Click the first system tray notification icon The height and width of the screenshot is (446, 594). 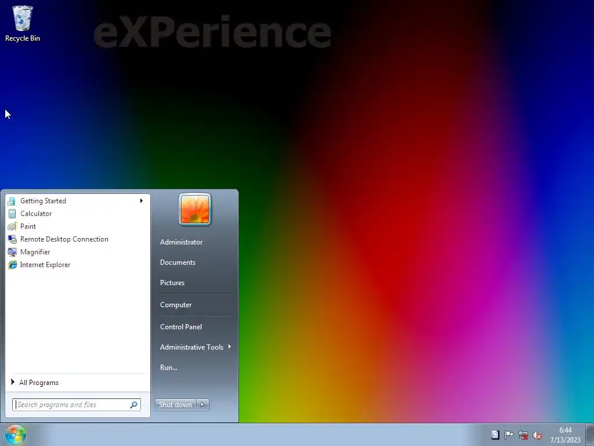coord(495,435)
